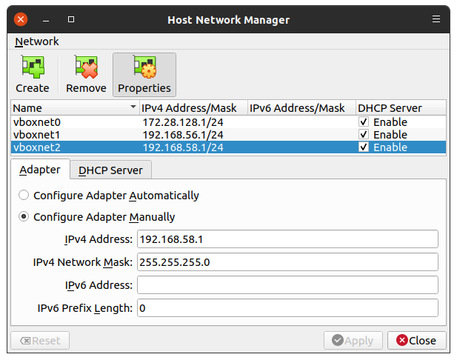
Task: Open the window menu icon in title bar
Action: coord(437,19)
